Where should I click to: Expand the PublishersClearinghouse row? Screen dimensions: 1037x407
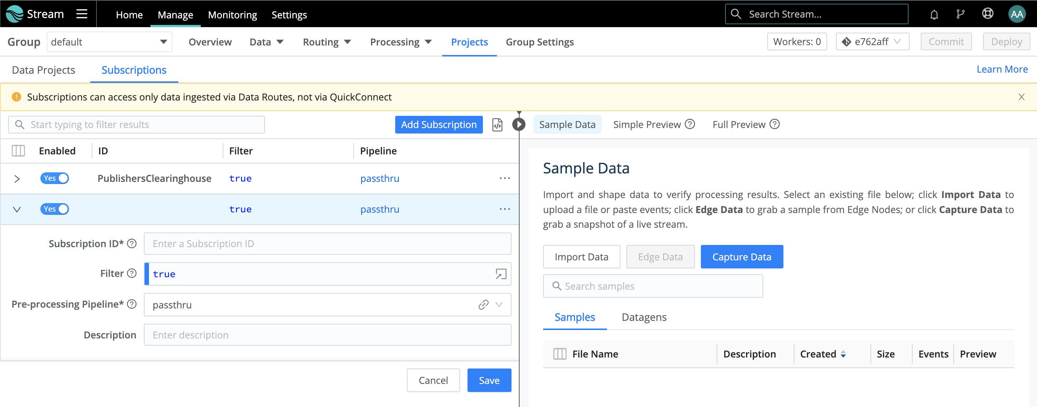[x=17, y=179]
